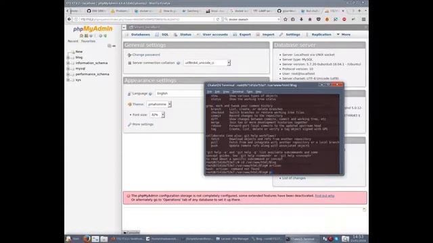Open the User accounts tab
The width and height of the screenshot is (433, 243).
(212, 34)
